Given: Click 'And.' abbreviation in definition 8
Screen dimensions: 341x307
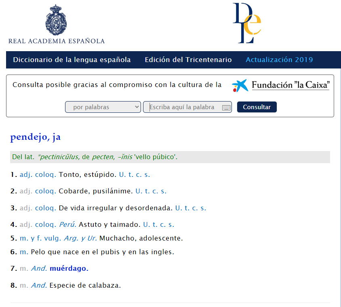Looking at the screenshot, I should (39, 285).
